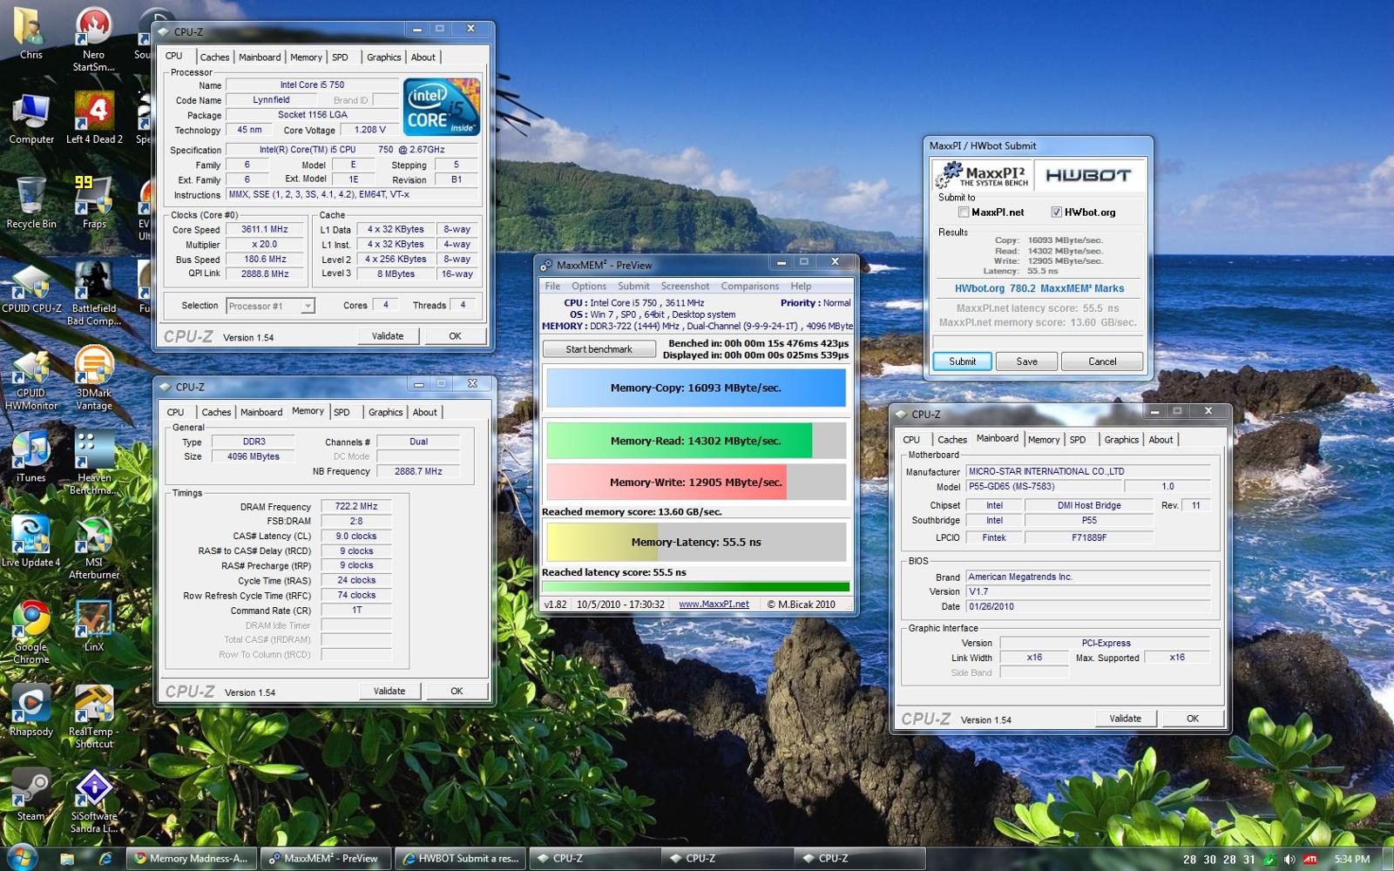Uncheck the HWbot.org submit checkbox
Image resolution: width=1394 pixels, height=871 pixels.
(x=1057, y=212)
